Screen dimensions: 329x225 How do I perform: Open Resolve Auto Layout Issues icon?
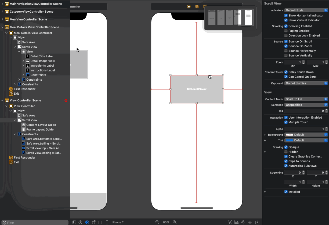click(250, 222)
